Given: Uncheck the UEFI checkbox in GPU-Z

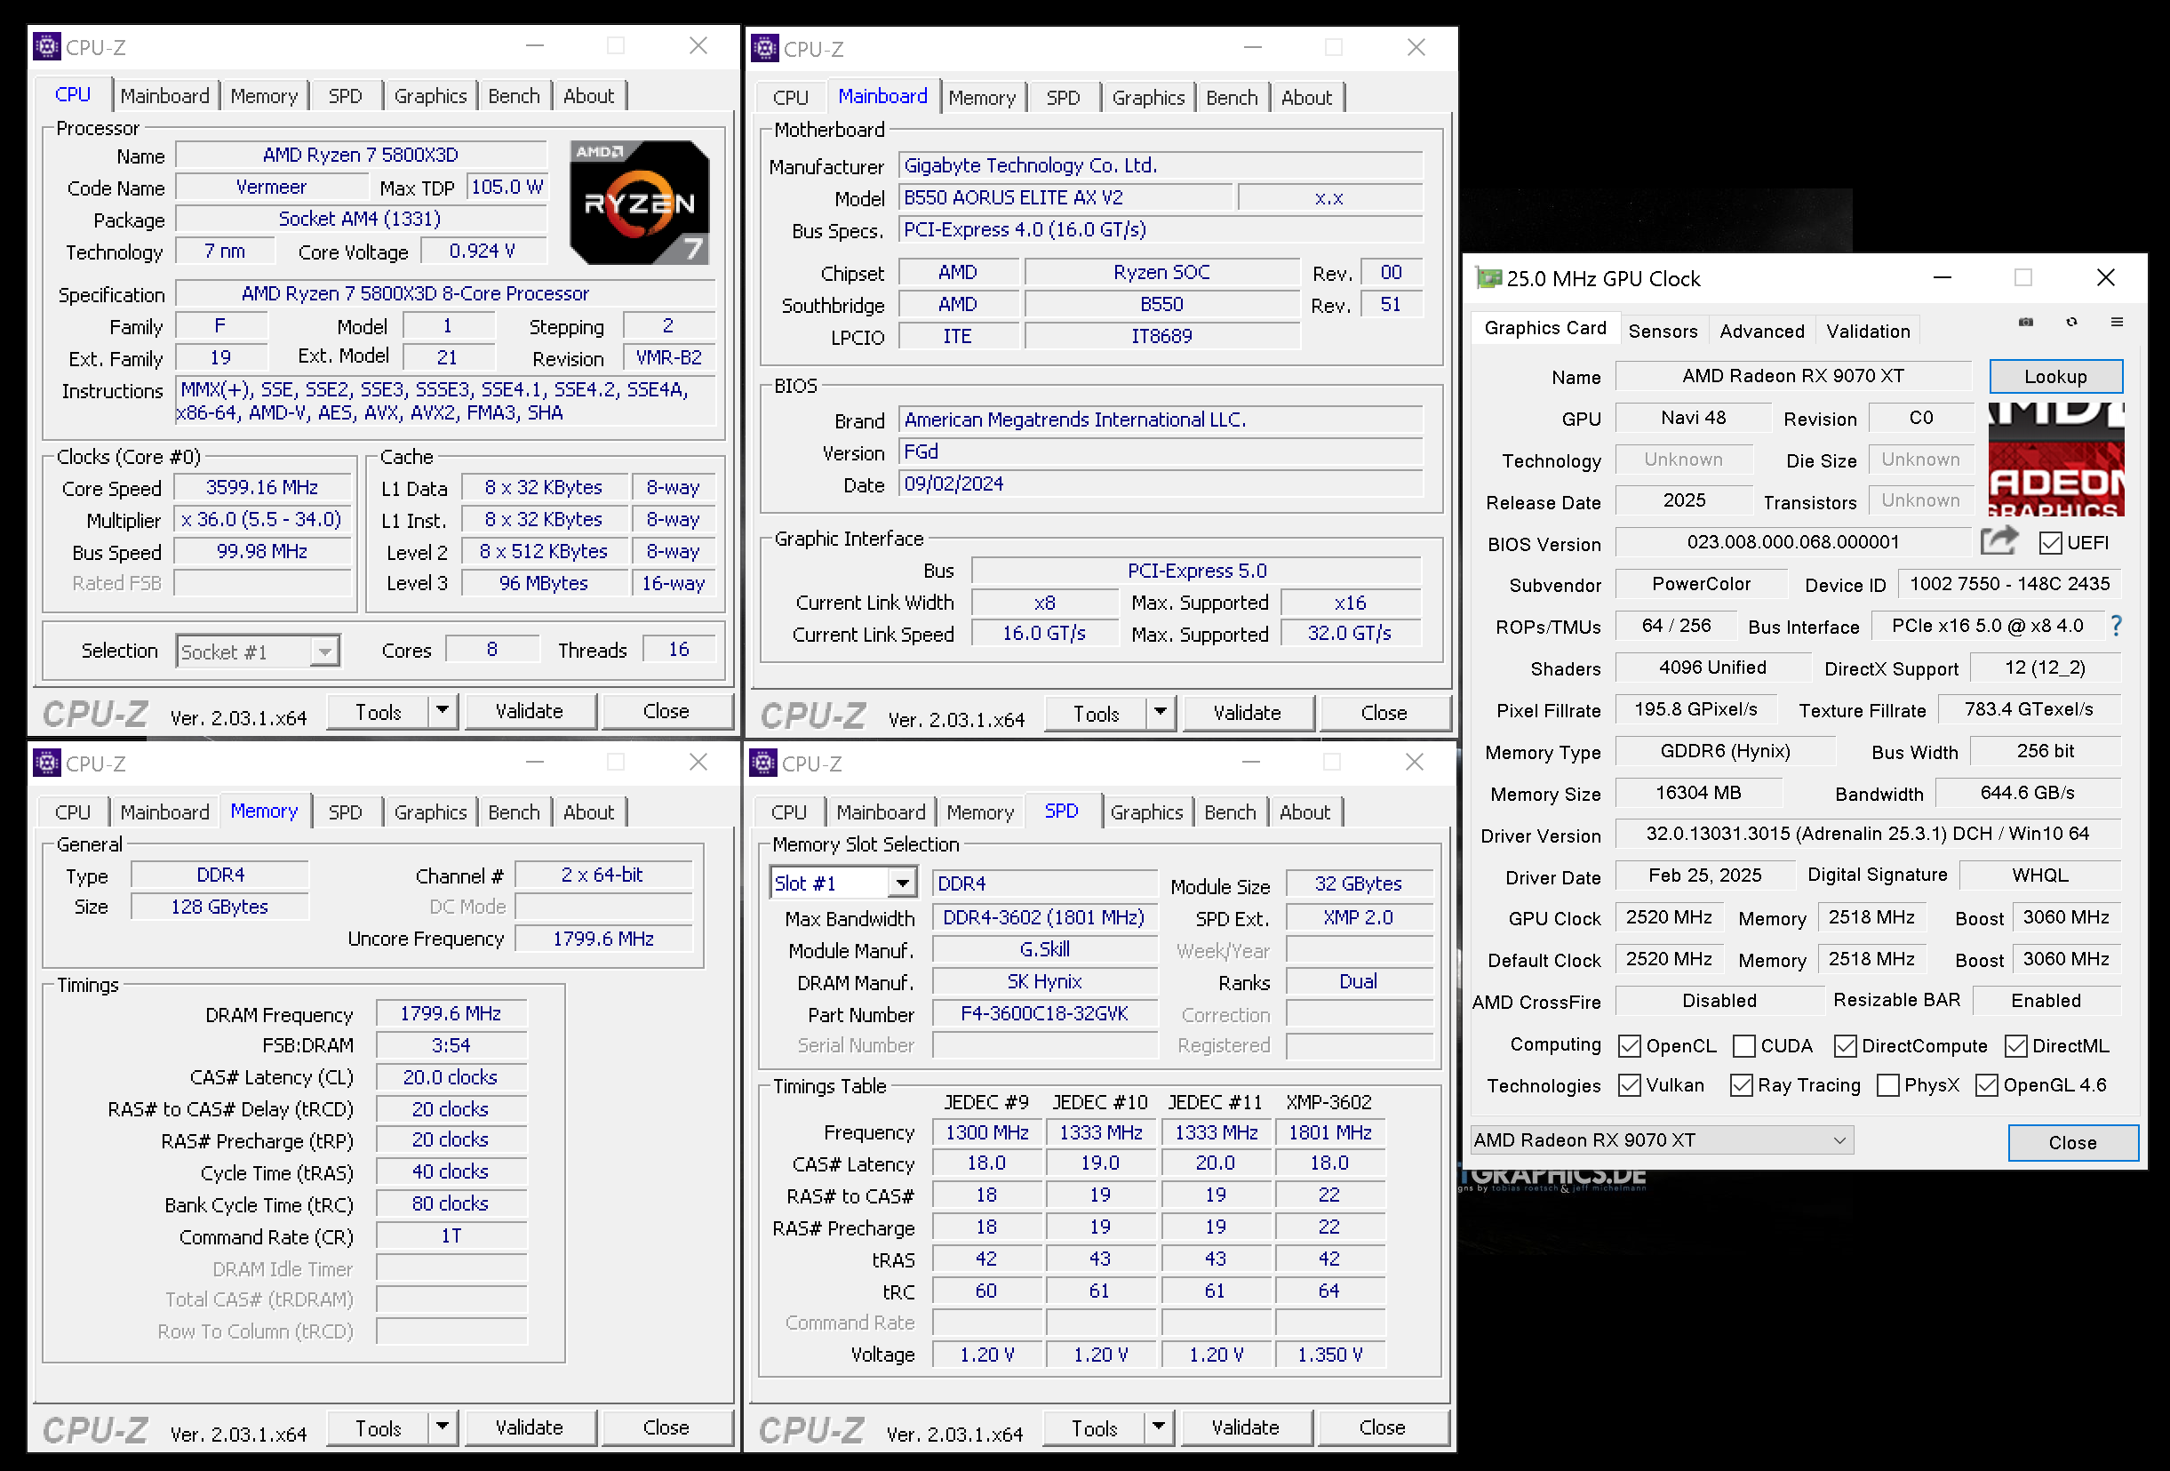Looking at the screenshot, I should [x=2051, y=544].
